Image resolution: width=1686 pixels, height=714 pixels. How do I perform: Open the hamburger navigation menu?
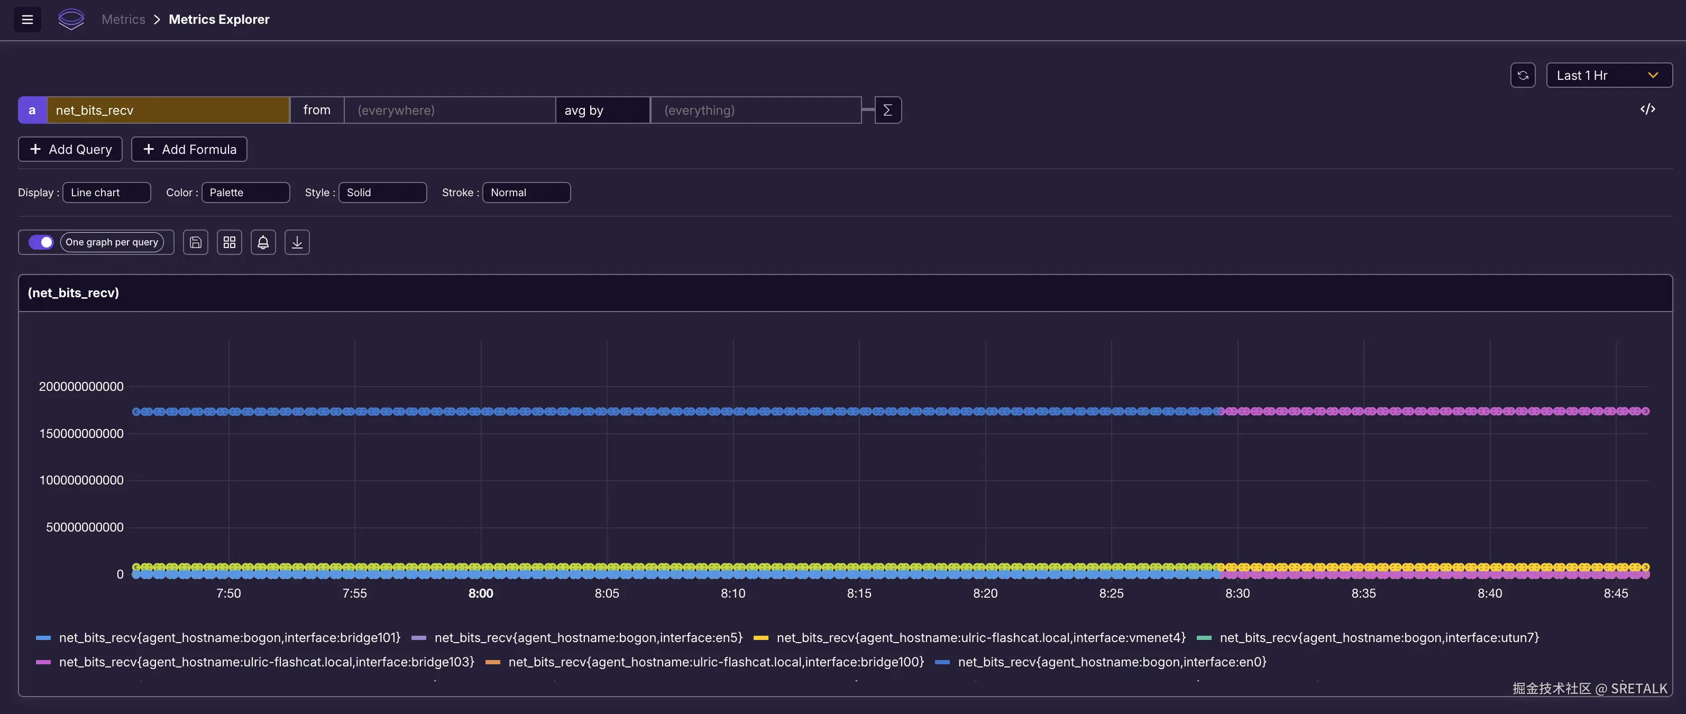[x=27, y=20]
